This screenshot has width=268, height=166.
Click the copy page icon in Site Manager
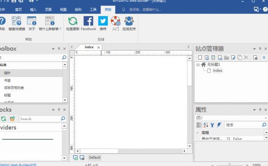(x=240, y=58)
